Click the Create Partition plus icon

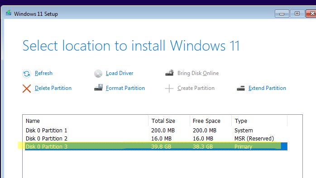point(169,89)
